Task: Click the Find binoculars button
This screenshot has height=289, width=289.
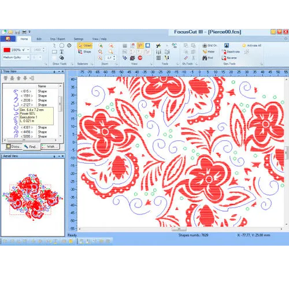Action: 208,58
